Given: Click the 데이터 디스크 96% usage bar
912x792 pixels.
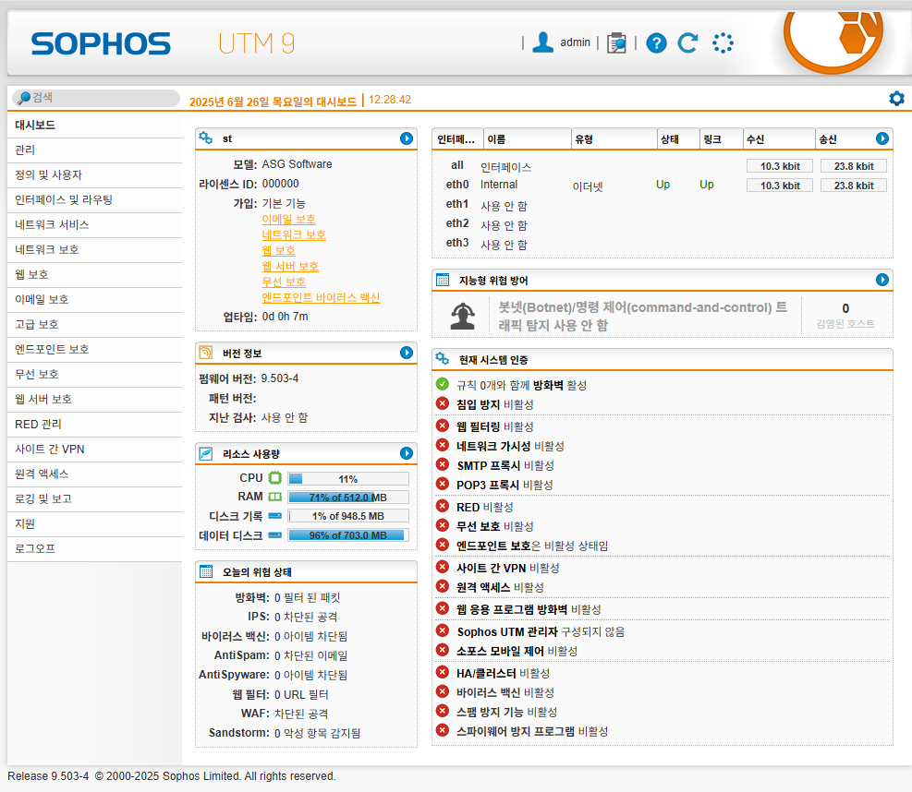Looking at the screenshot, I should coord(348,535).
